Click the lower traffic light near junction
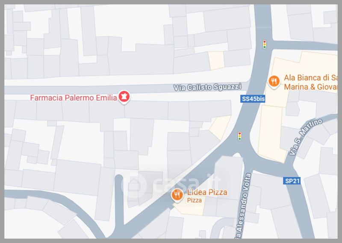Viewport: 342px width, 243px height. [240, 136]
